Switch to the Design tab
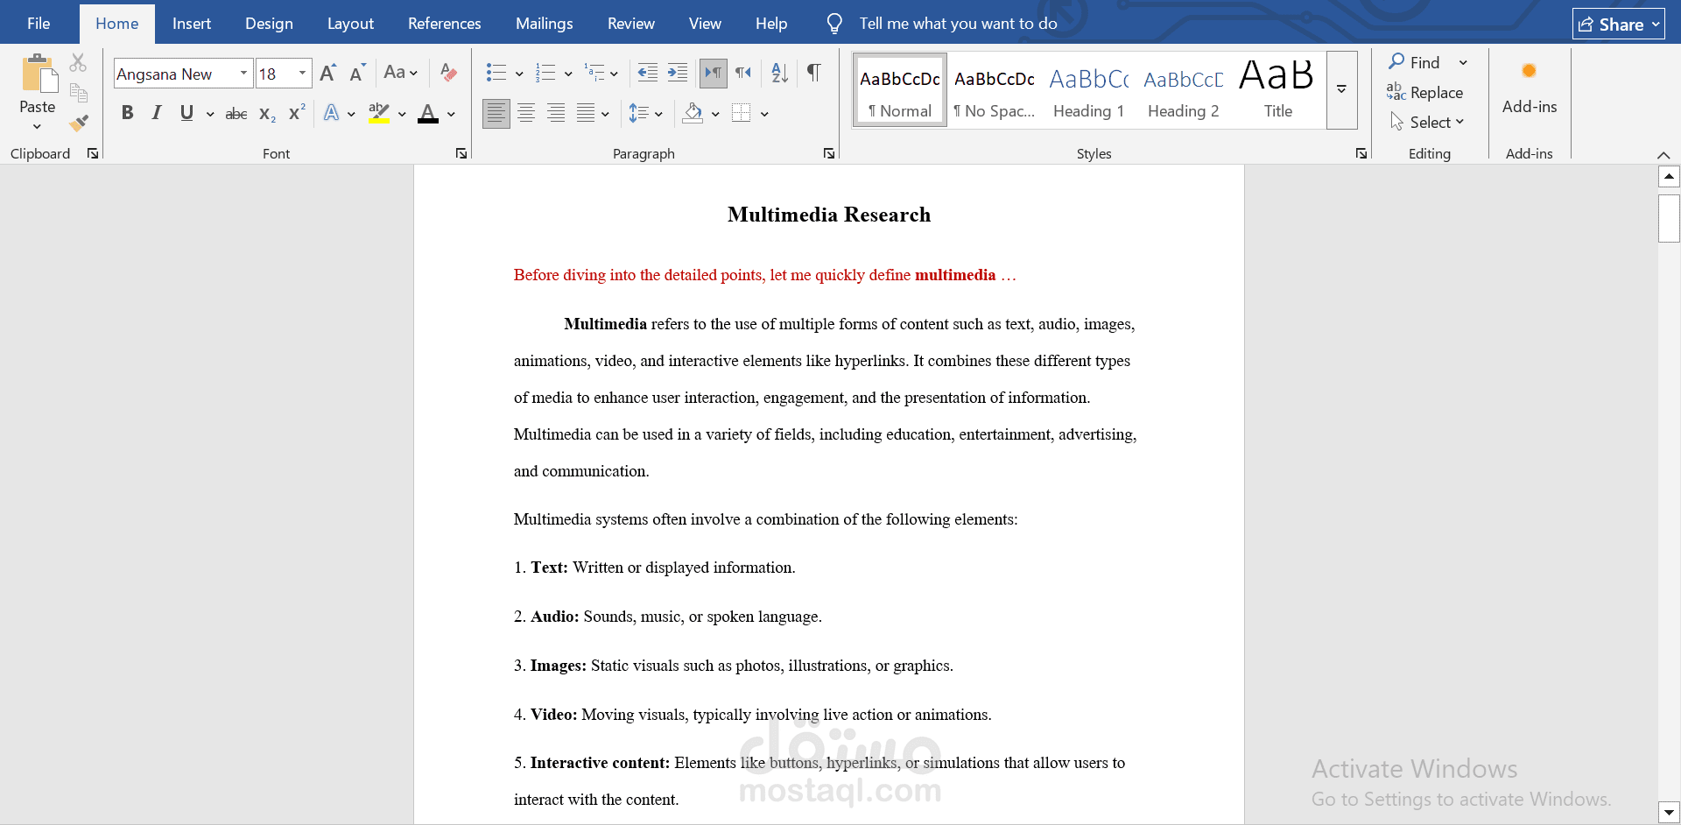 pos(269,24)
